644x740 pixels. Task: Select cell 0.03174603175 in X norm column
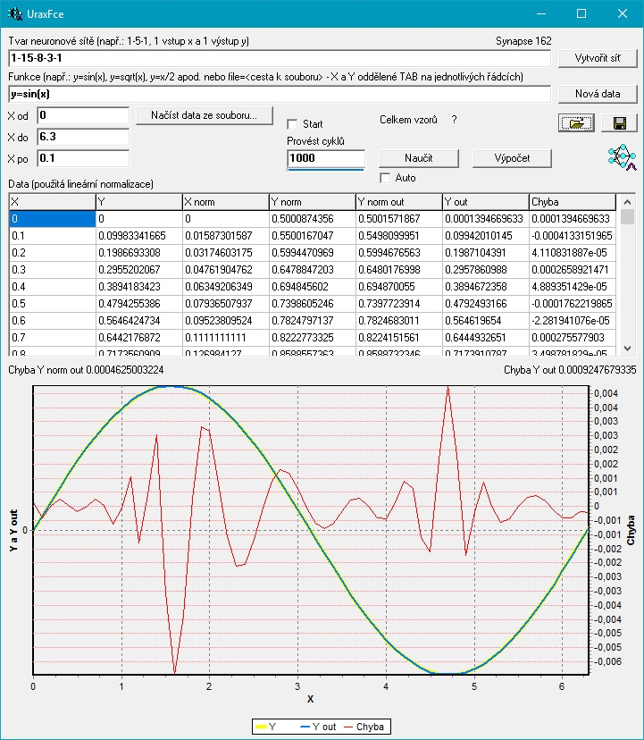(226, 253)
